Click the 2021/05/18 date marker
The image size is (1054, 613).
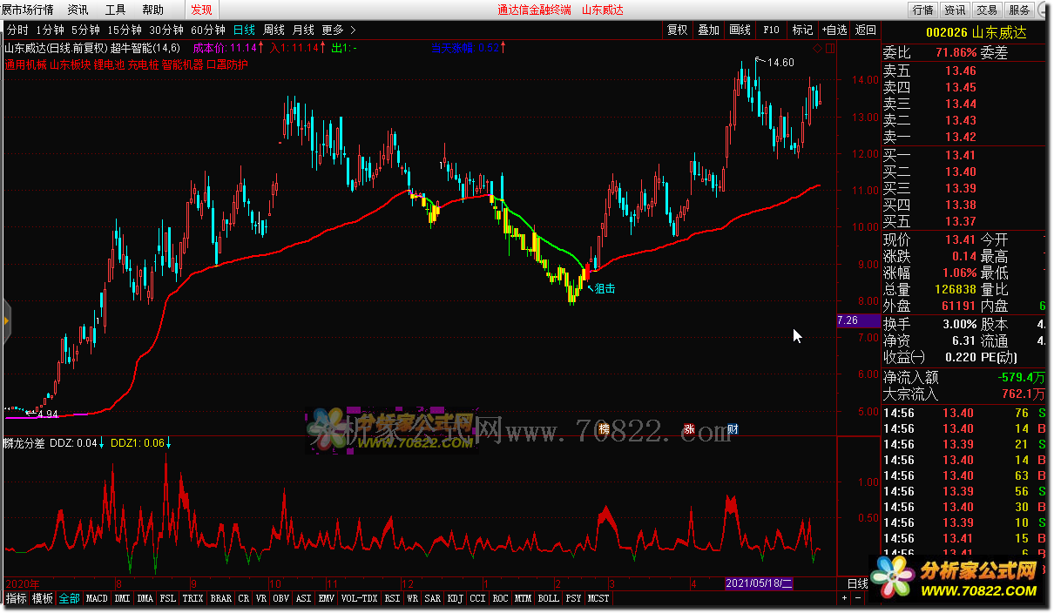(x=759, y=583)
